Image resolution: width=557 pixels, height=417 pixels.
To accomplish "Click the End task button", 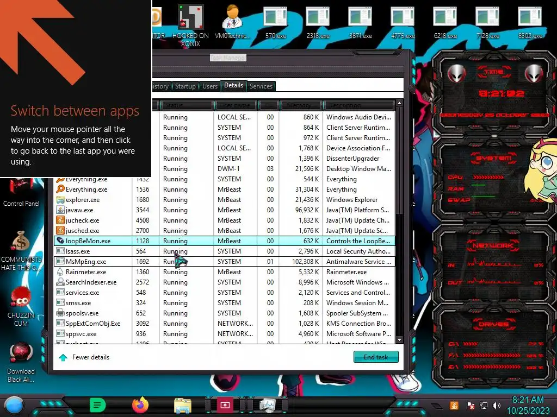I will (376, 357).
